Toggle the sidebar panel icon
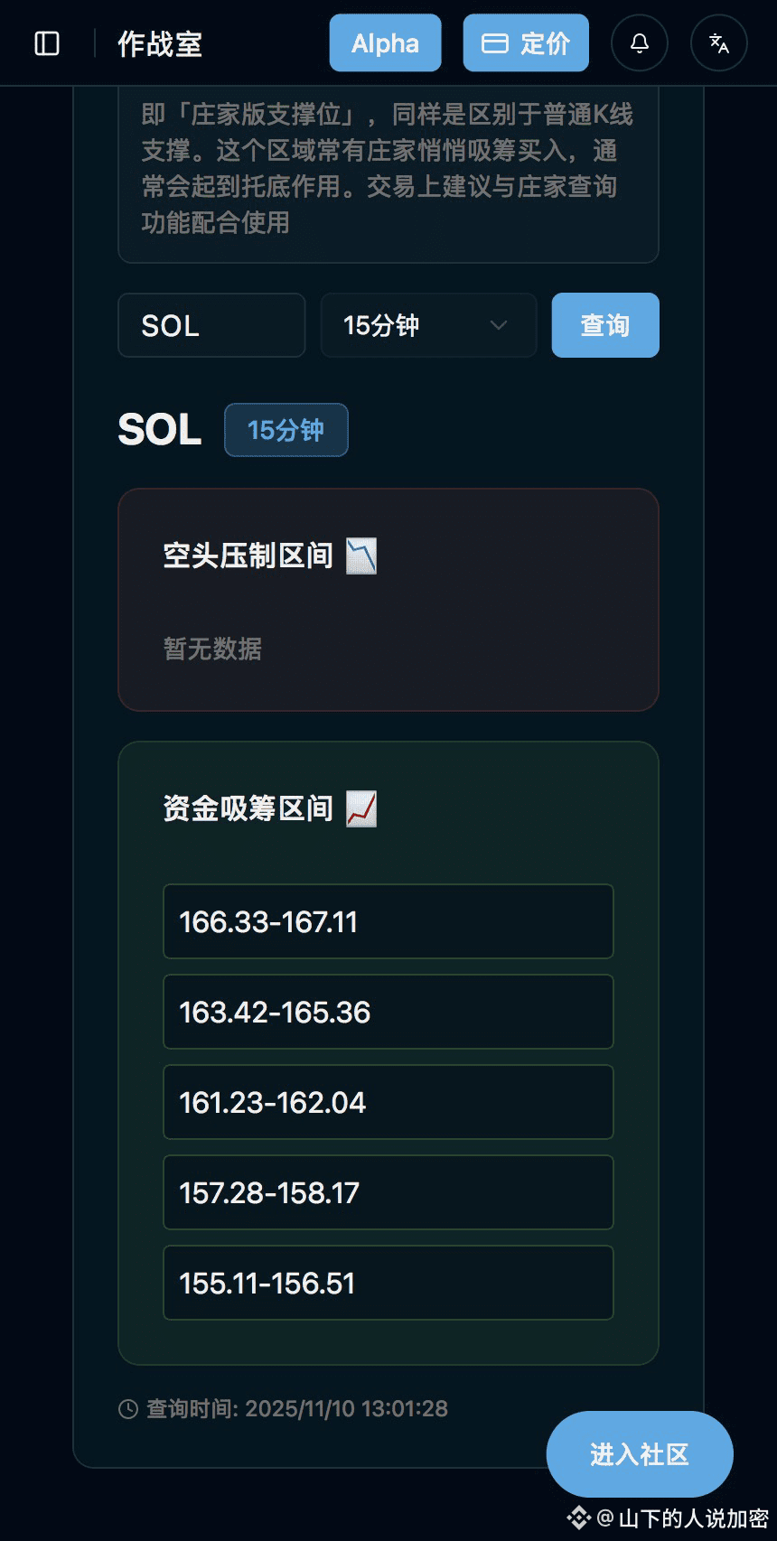The width and height of the screenshot is (777, 1541). (47, 43)
